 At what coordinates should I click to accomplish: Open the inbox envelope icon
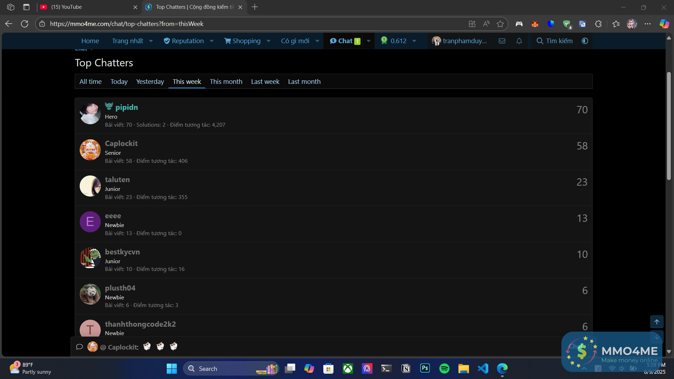point(502,41)
